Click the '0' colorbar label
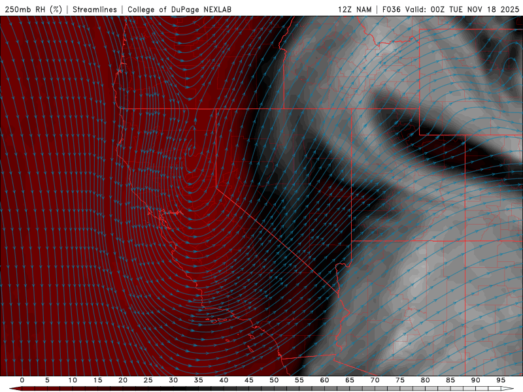 click(22, 380)
